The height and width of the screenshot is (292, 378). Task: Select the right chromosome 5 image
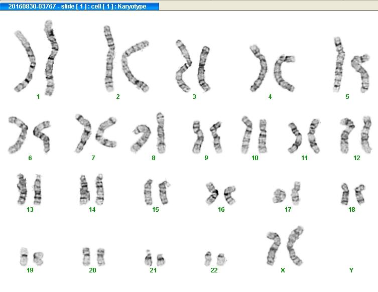click(x=361, y=73)
